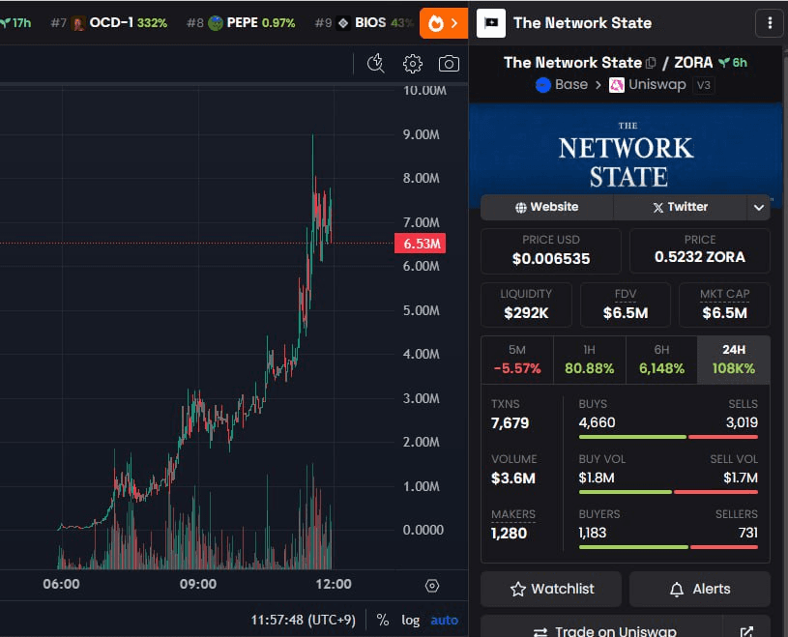Click the buys versus sells ratio bar

pyautogui.click(x=668, y=437)
